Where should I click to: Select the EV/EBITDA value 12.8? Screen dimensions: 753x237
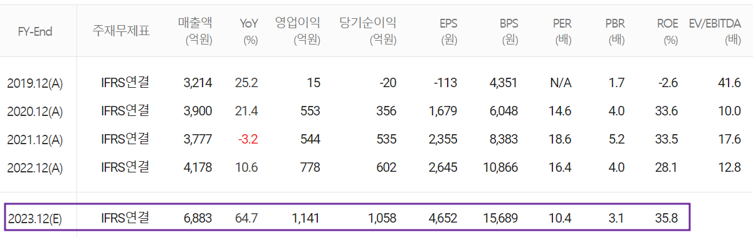click(730, 167)
